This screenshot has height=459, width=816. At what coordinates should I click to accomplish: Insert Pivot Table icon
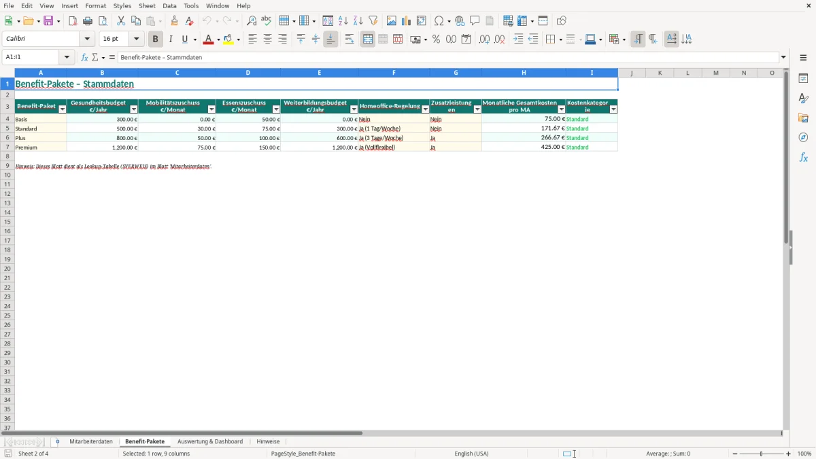(x=422, y=21)
